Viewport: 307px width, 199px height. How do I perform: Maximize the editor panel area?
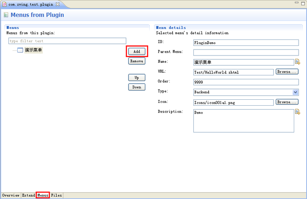tap(303, 3)
